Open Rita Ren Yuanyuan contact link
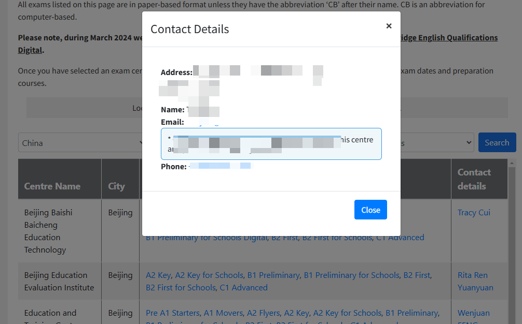The image size is (522, 324). (475, 282)
